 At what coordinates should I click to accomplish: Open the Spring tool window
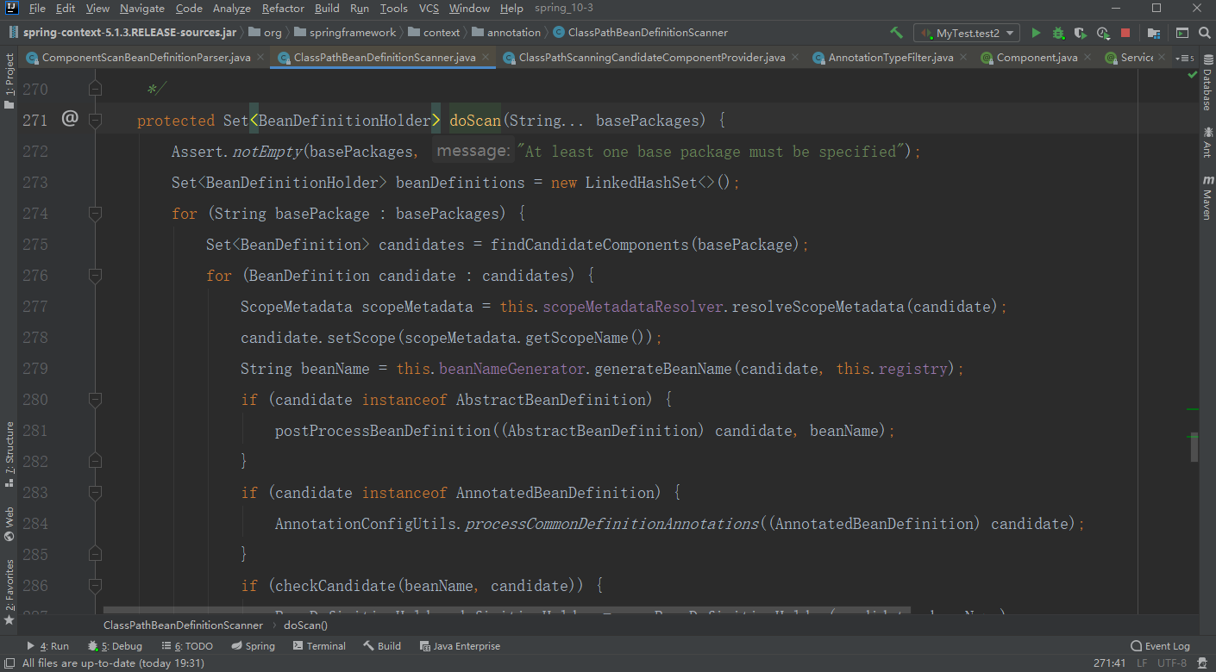click(253, 646)
